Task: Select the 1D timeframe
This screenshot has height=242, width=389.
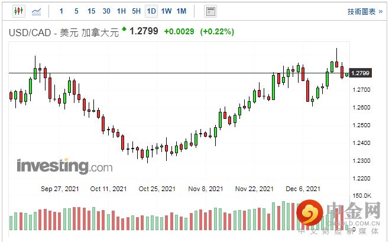Action: (x=151, y=11)
